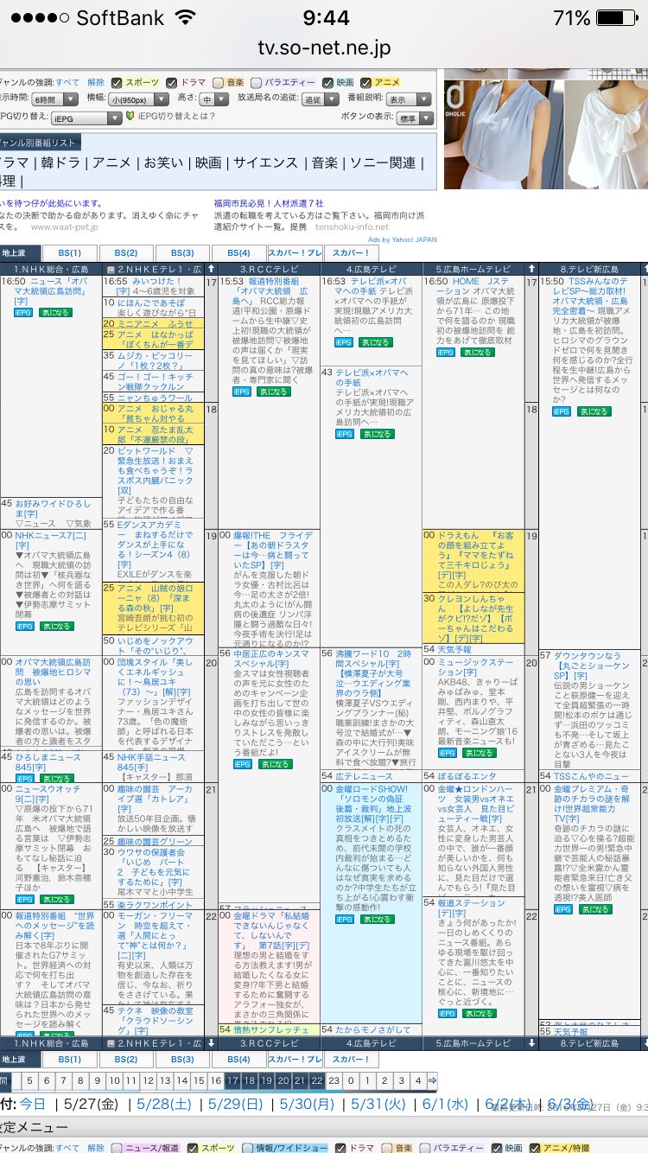Switch to the BS(1) tab at top
This screenshot has height=1153, width=648.
point(69,253)
